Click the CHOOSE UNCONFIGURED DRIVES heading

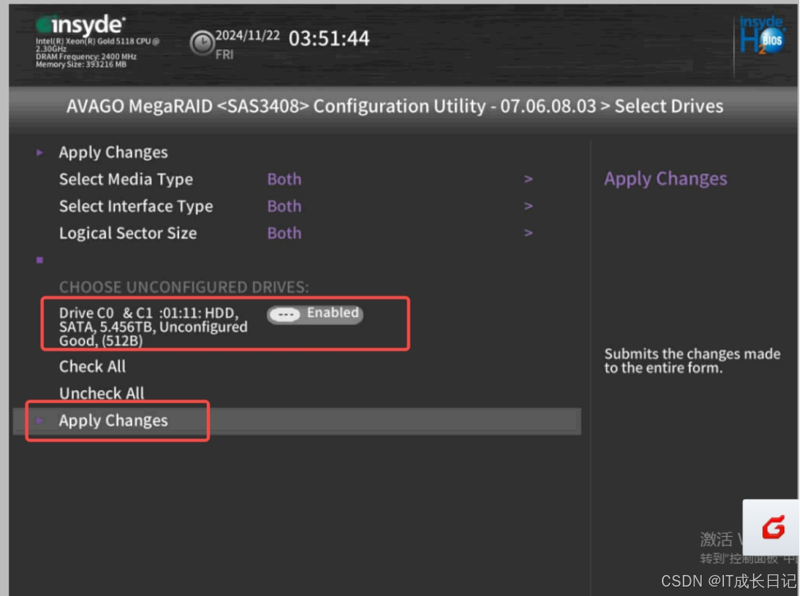click(x=184, y=288)
